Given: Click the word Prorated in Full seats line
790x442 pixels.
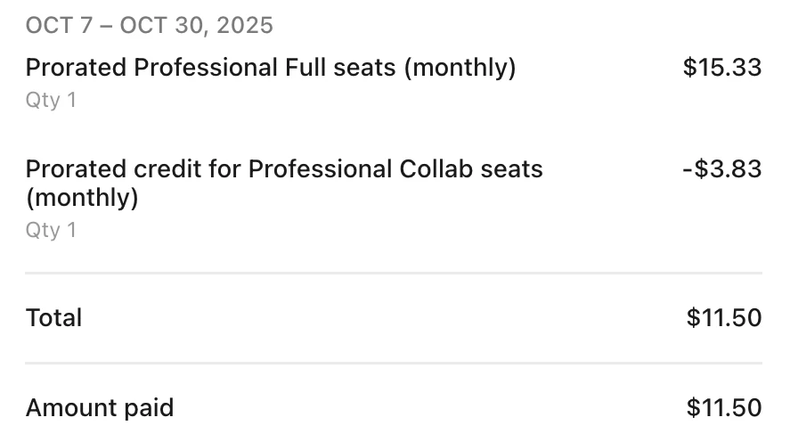Looking at the screenshot, I should (76, 68).
